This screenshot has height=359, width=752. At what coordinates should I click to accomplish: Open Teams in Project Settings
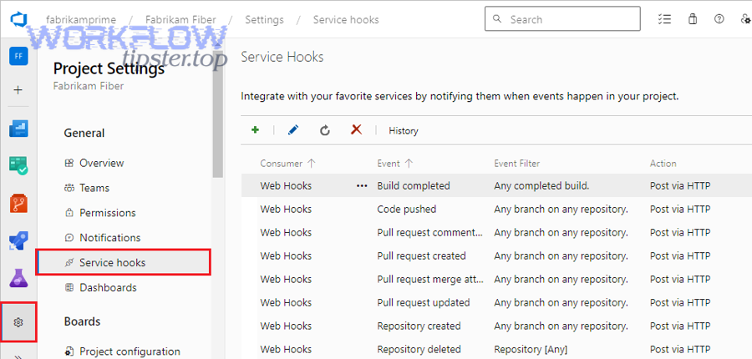pyautogui.click(x=94, y=188)
